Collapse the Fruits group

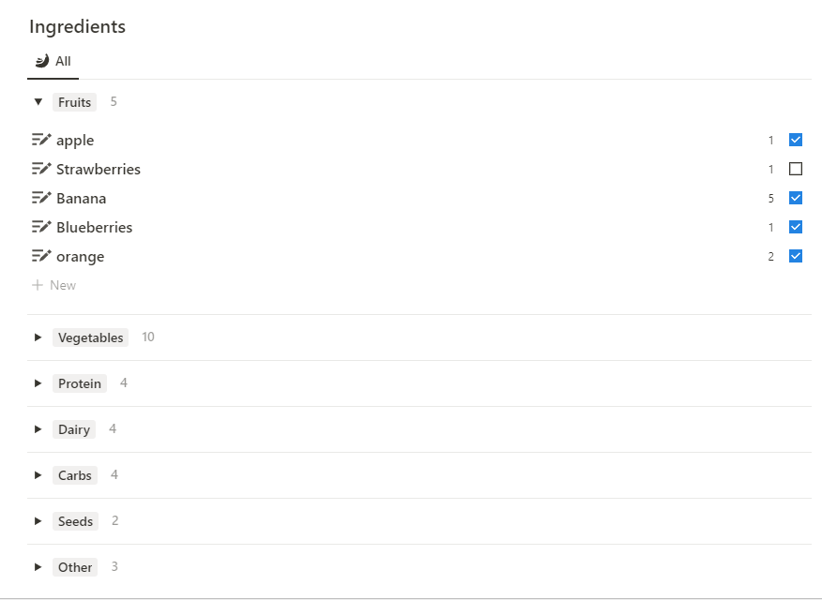38,102
